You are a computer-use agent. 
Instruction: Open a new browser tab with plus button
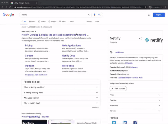pyautogui.click(x=41, y=3)
